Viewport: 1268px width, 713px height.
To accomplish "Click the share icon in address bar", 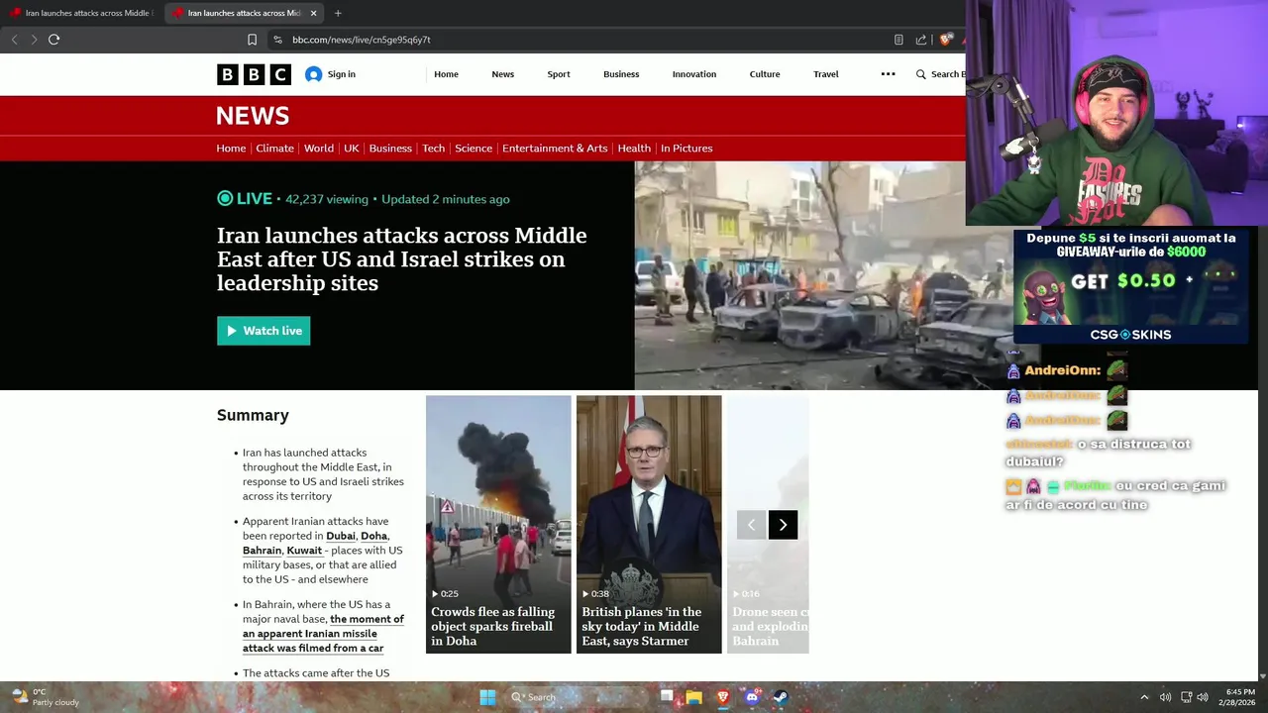I will (x=921, y=40).
